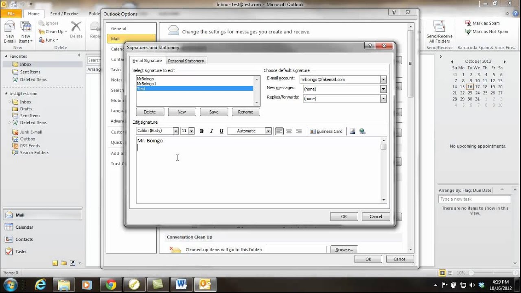Insert picture icon in signature toolbar

(x=352, y=131)
